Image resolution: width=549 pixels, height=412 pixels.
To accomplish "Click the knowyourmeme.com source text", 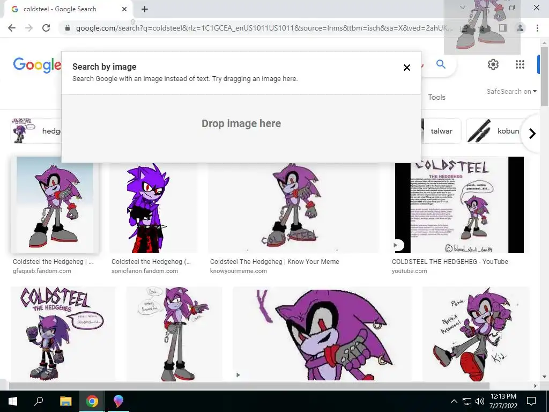I will (x=239, y=271).
